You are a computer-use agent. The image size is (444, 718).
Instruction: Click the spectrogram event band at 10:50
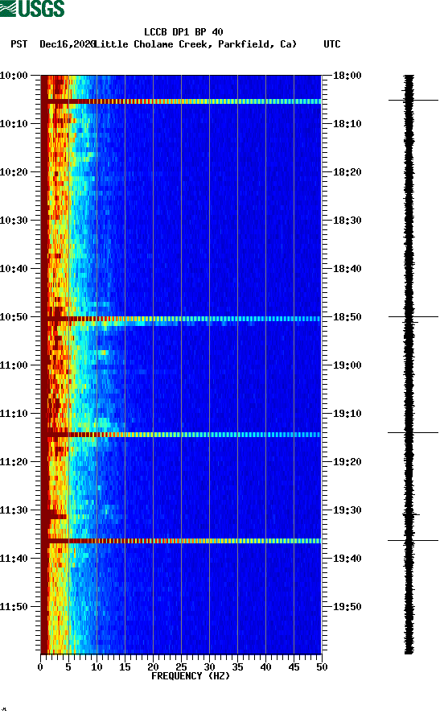[181, 319]
